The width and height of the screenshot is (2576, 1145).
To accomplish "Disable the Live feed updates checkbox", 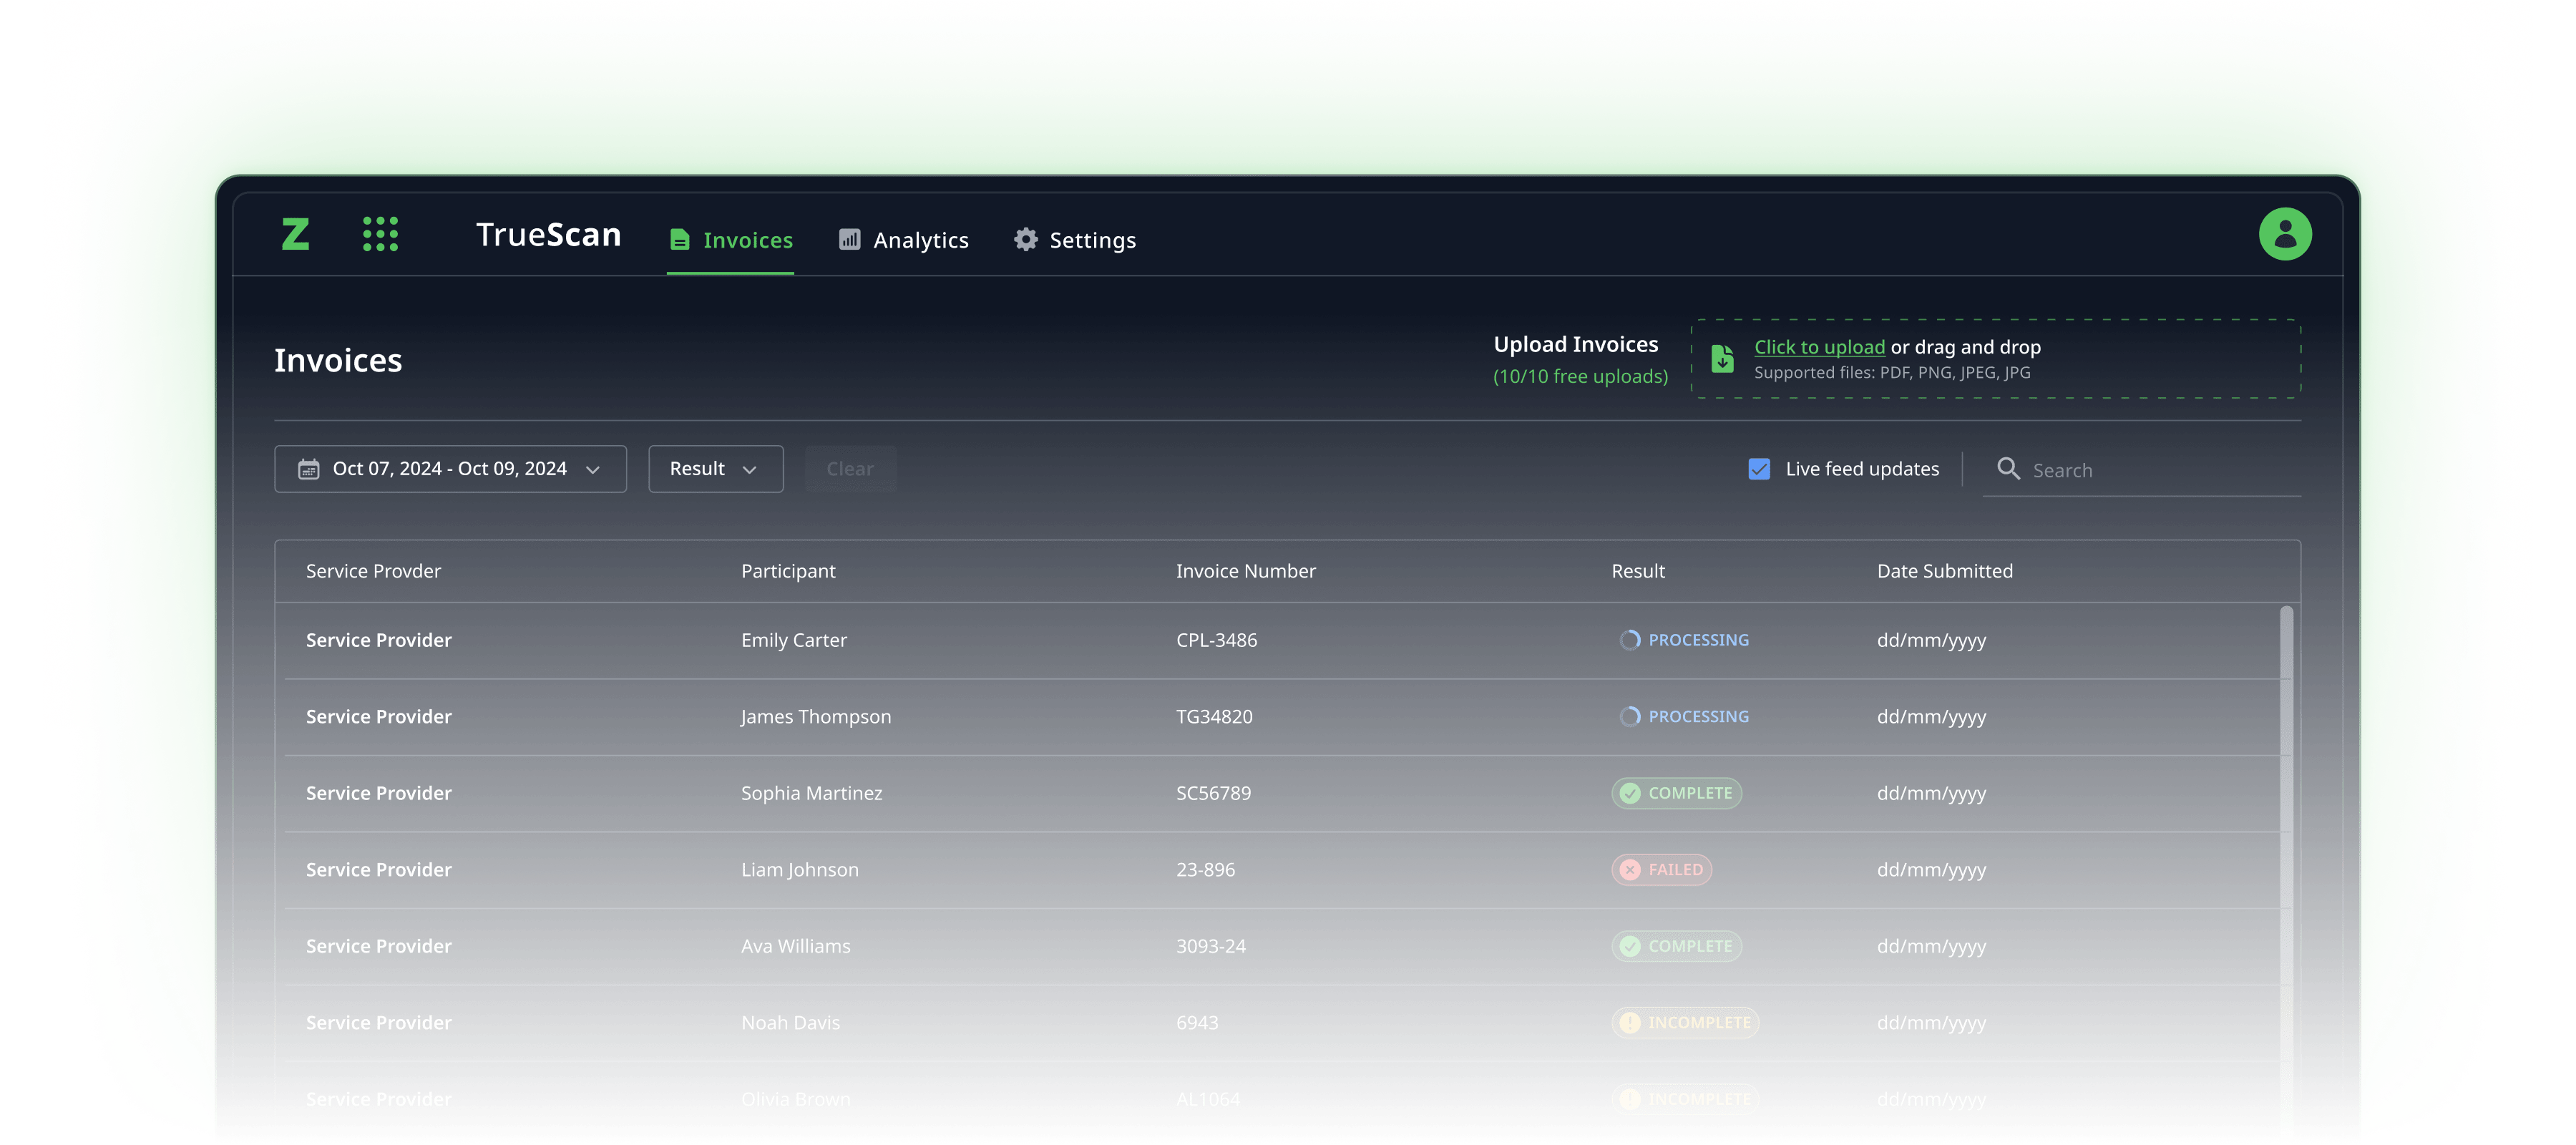I will click(1759, 469).
